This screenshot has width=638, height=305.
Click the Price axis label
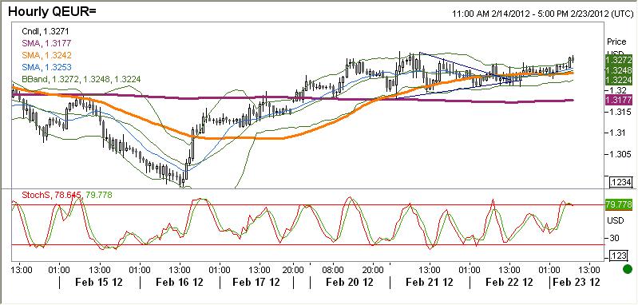(617, 42)
